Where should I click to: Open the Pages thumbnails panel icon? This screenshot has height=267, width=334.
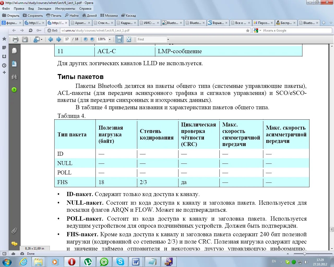pyautogui.click(x=14, y=51)
